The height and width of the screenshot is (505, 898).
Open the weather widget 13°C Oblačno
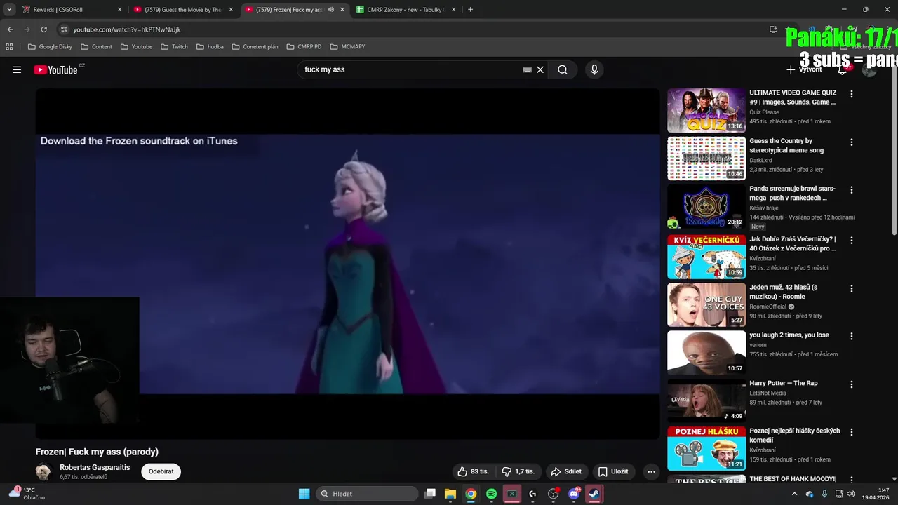tap(27, 494)
